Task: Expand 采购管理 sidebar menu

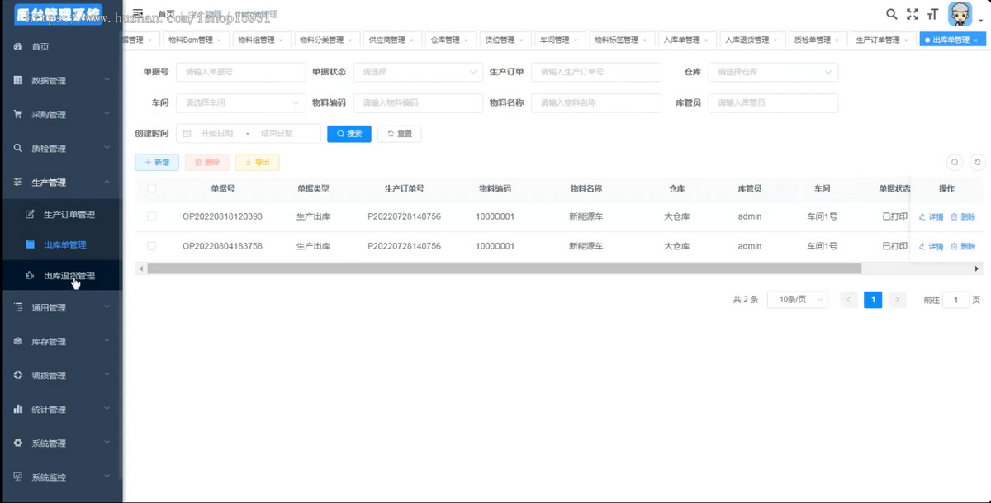Action: [x=61, y=115]
